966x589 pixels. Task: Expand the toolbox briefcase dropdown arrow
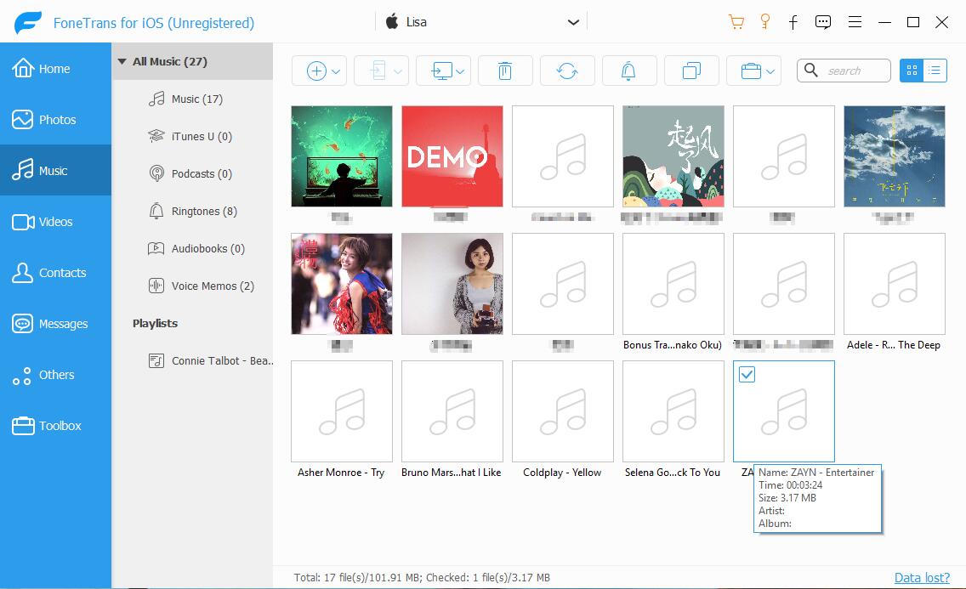[x=770, y=71]
